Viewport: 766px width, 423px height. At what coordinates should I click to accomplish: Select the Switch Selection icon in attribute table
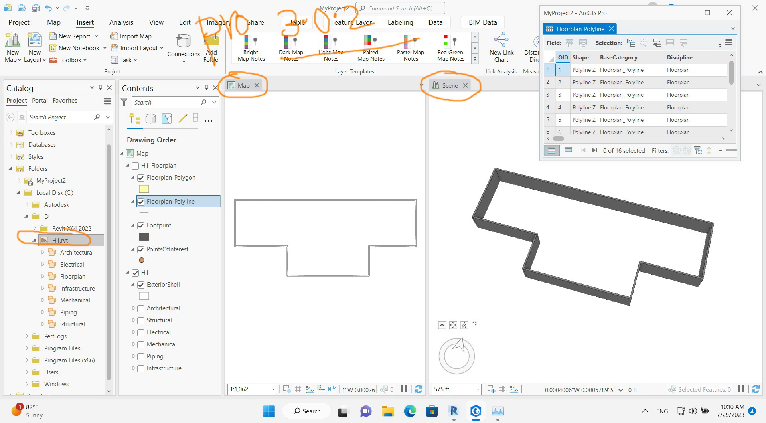[658, 42]
